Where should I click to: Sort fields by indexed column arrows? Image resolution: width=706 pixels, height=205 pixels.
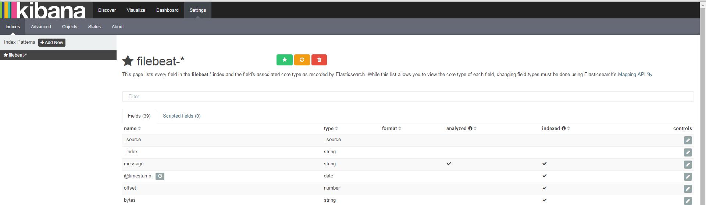point(568,129)
